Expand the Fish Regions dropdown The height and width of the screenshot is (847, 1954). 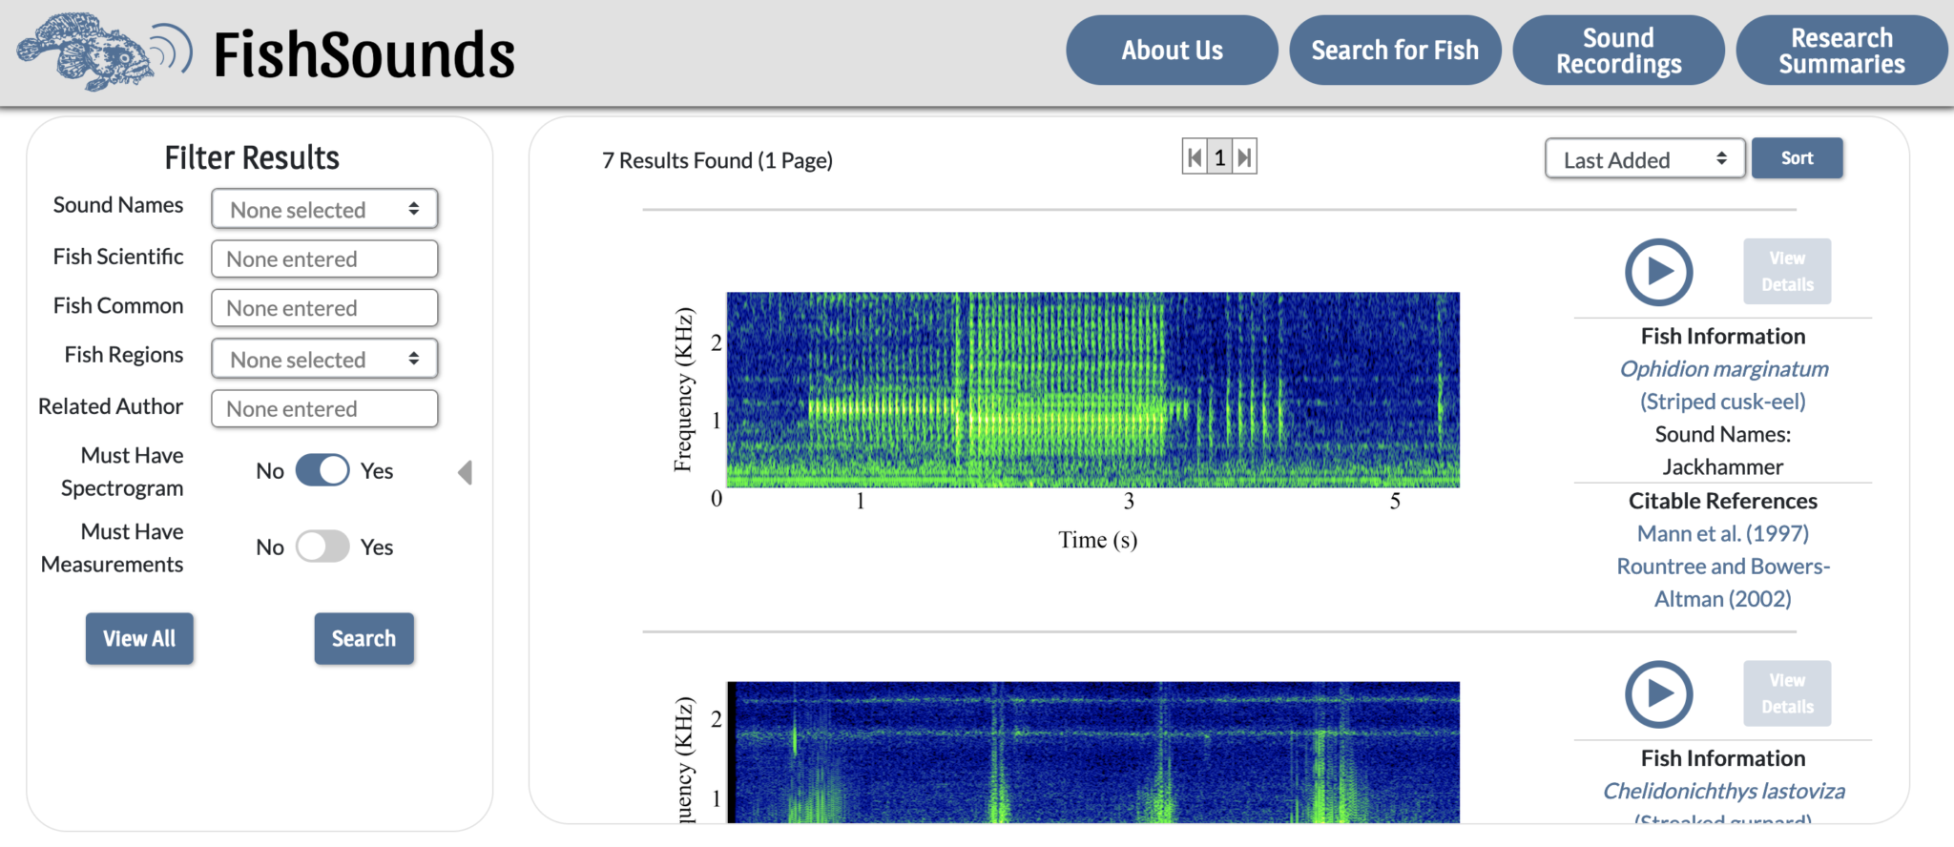click(x=324, y=359)
